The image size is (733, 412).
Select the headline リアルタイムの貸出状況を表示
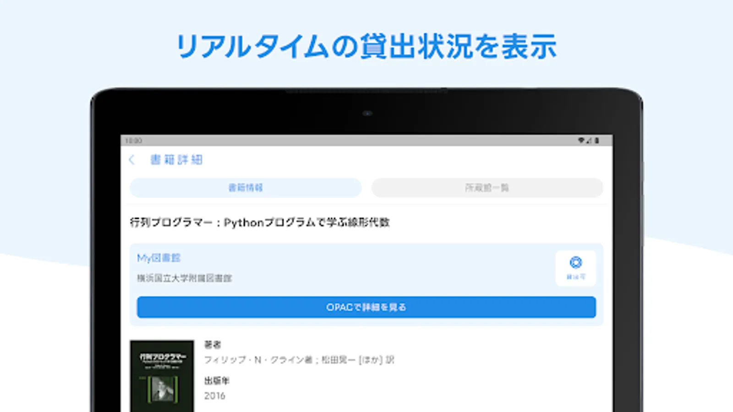[366, 47]
